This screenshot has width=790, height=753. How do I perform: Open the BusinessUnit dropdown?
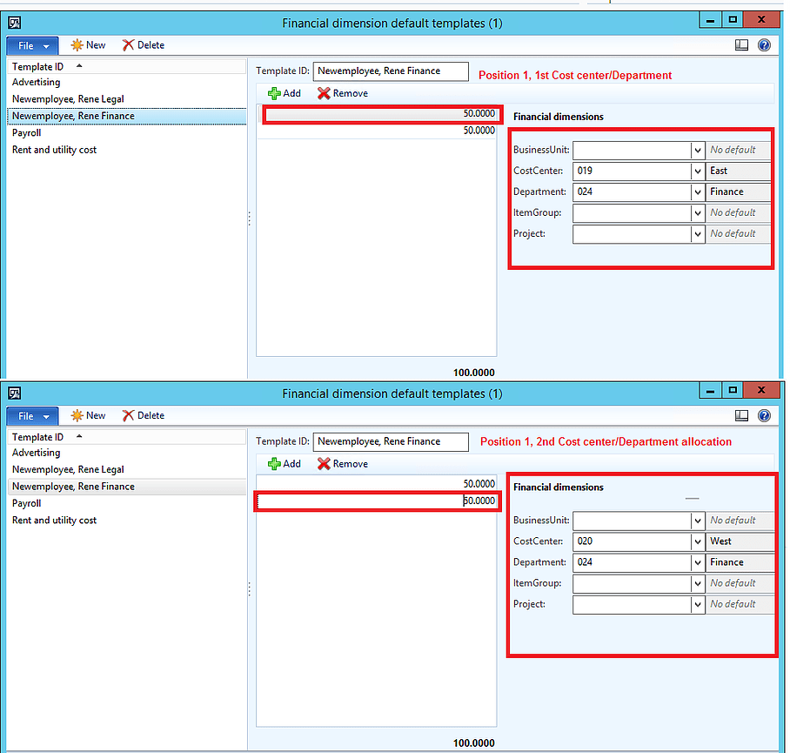(700, 150)
